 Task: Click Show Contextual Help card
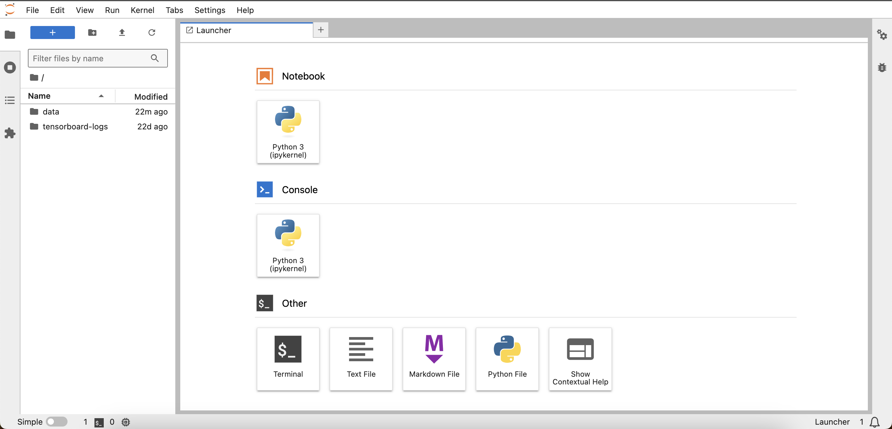click(x=580, y=359)
